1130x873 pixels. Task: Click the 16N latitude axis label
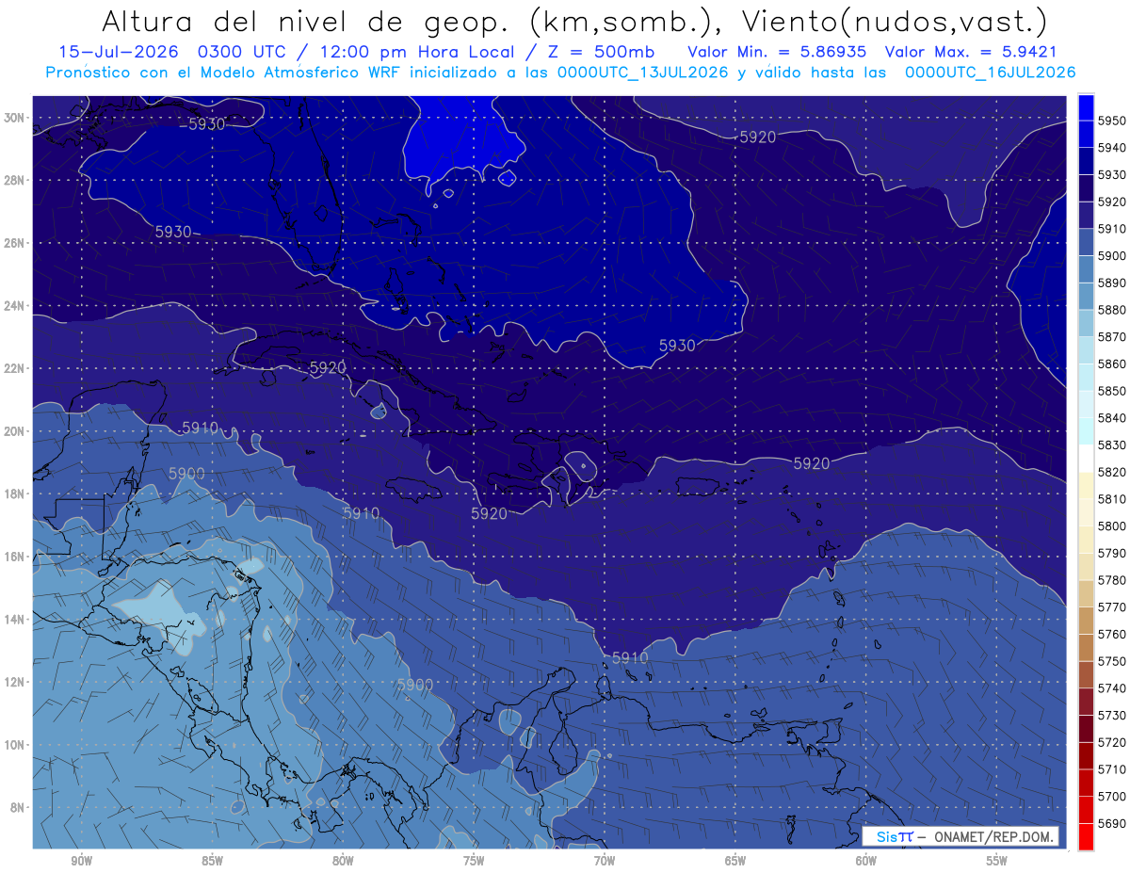coord(14,557)
